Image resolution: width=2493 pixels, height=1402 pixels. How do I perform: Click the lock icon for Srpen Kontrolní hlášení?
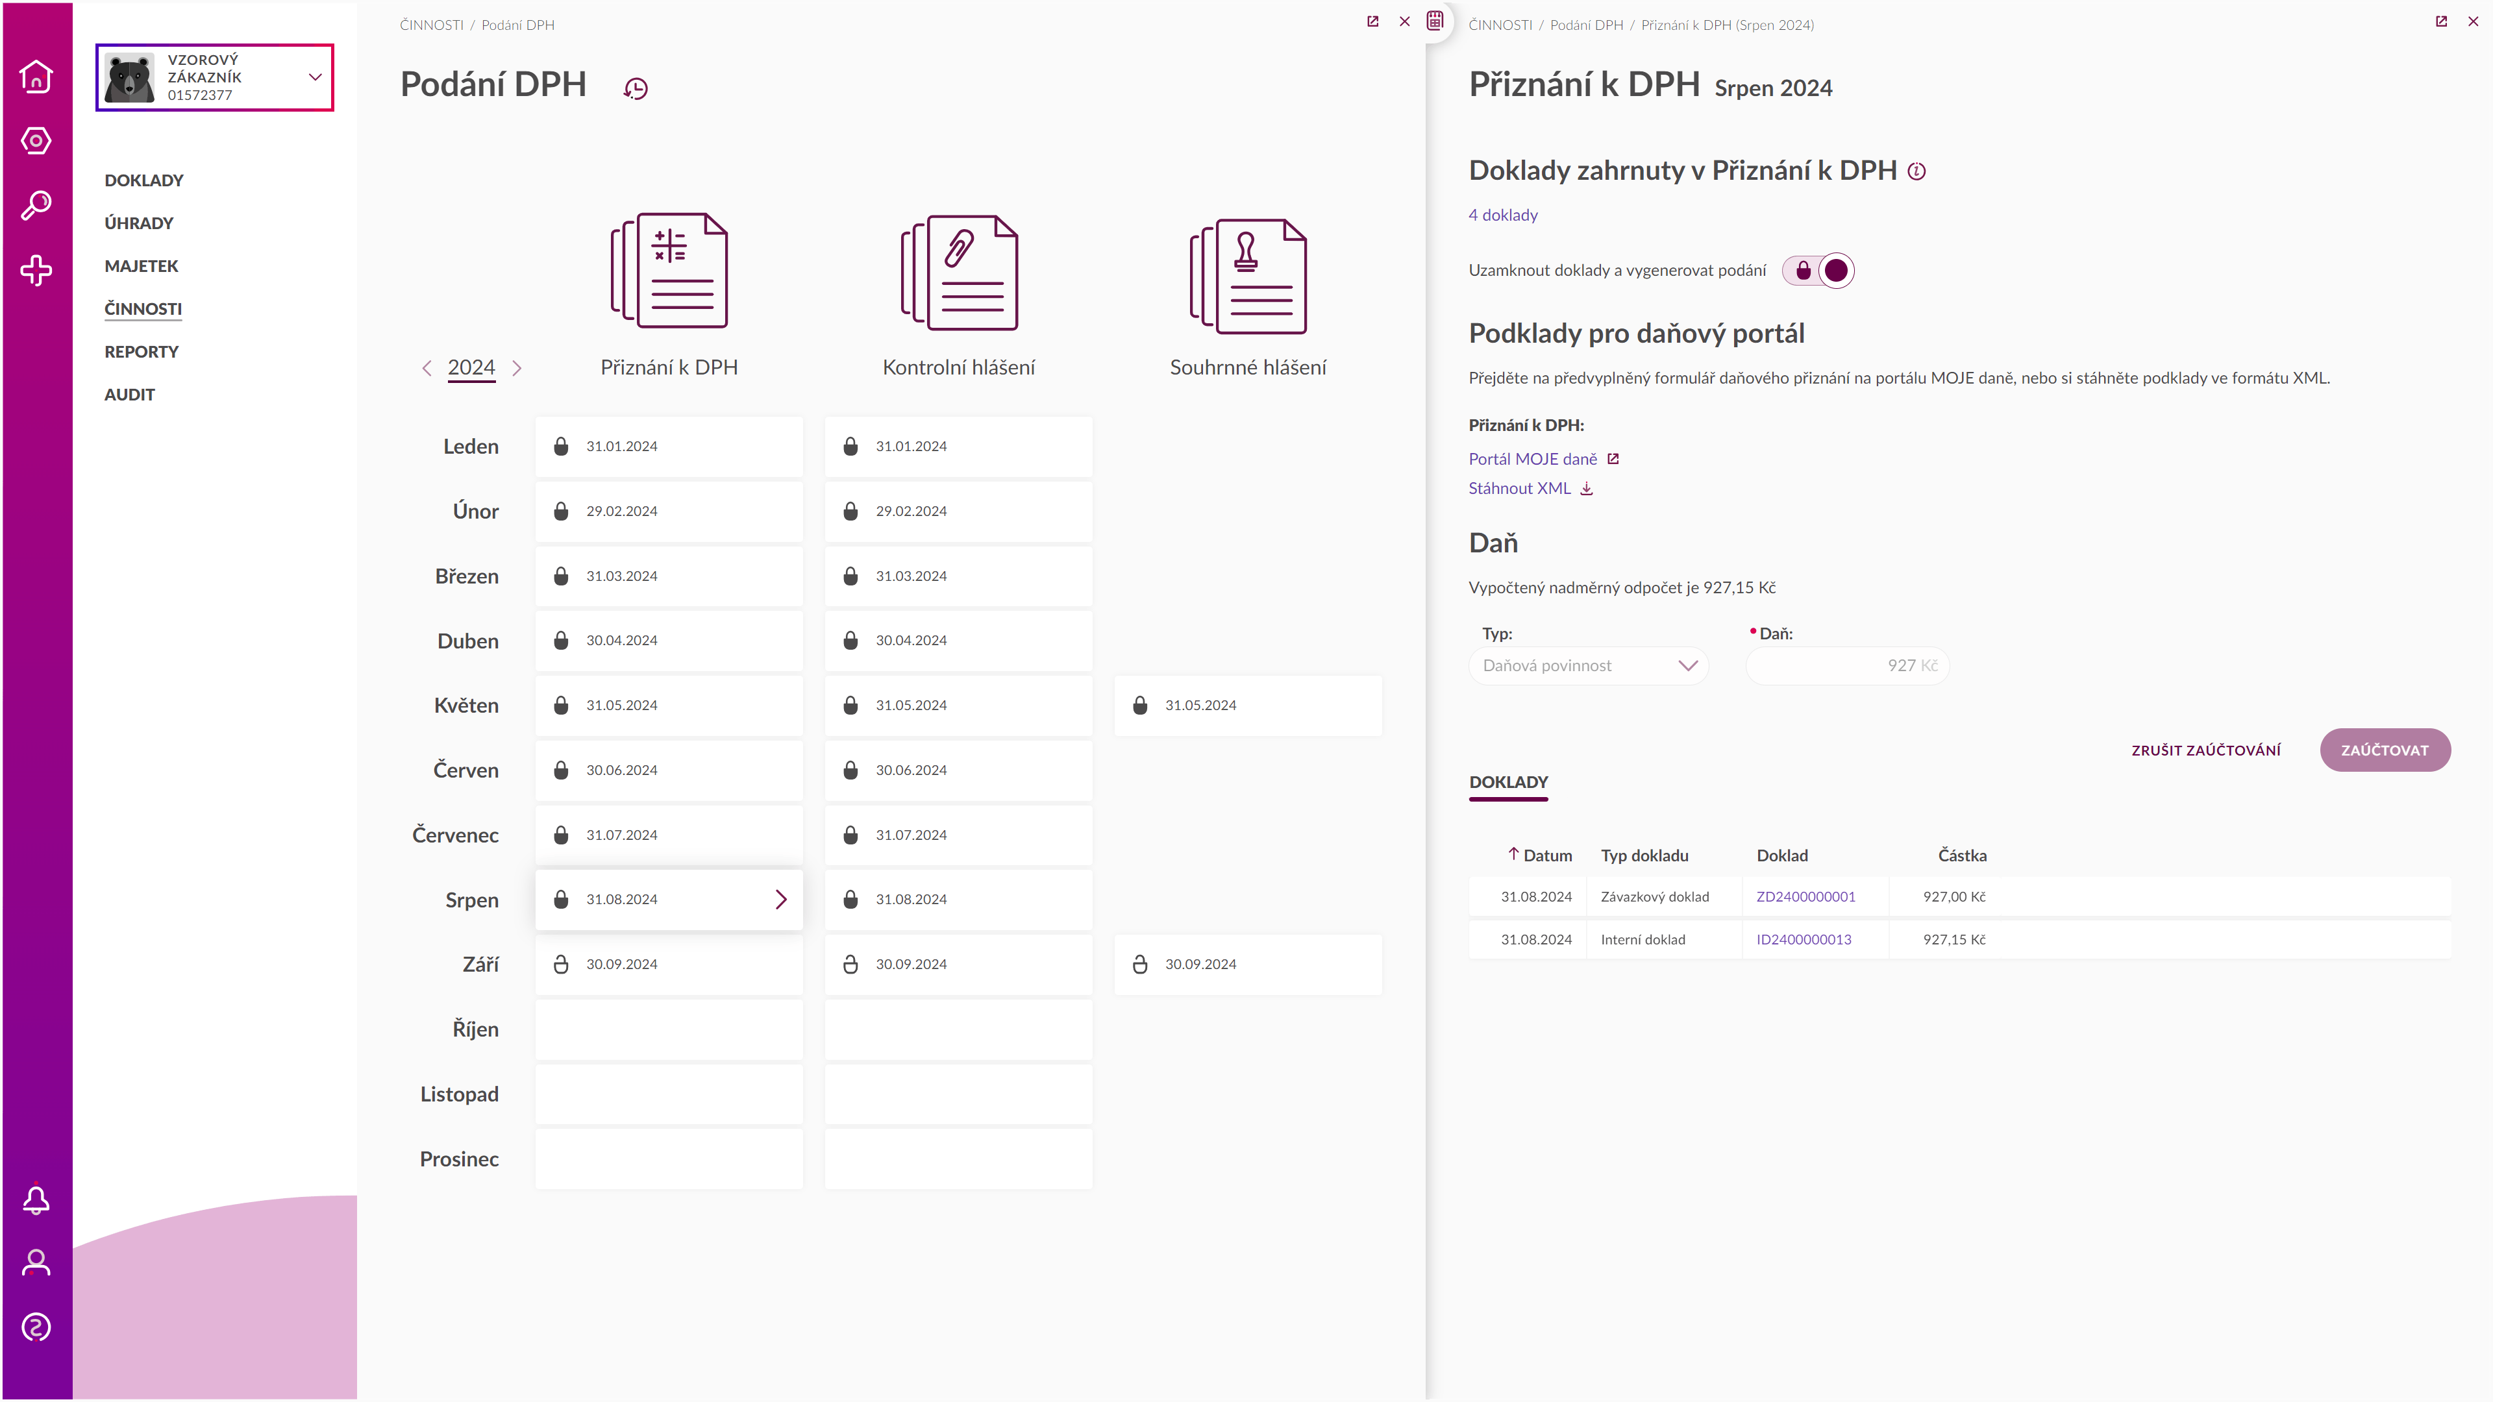pyautogui.click(x=850, y=899)
